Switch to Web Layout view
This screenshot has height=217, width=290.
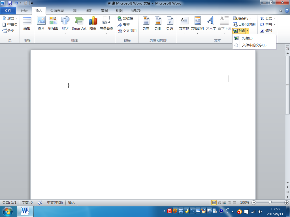[224, 203]
